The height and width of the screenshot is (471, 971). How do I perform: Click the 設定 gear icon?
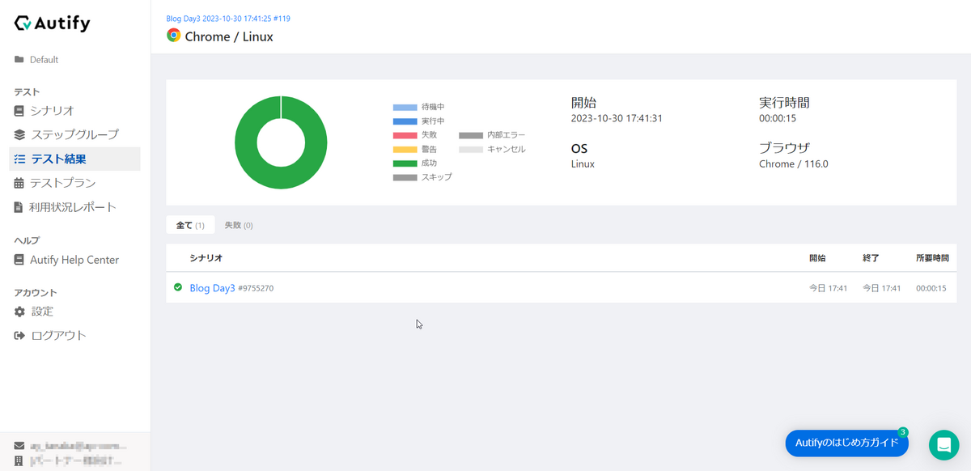click(19, 312)
